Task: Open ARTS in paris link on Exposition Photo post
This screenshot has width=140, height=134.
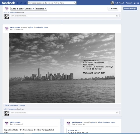Action: (15, 122)
